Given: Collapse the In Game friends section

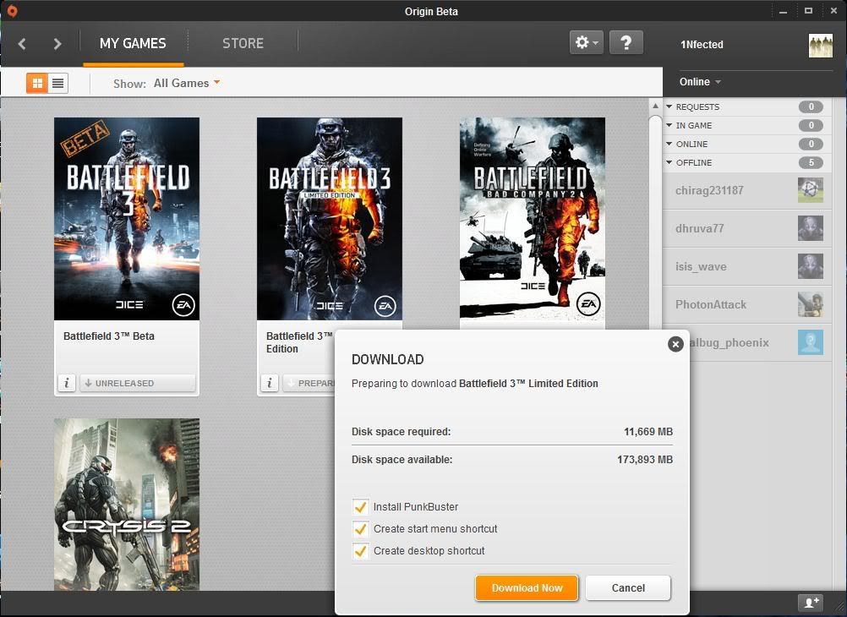Looking at the screenshot, I should pos(669,125).
